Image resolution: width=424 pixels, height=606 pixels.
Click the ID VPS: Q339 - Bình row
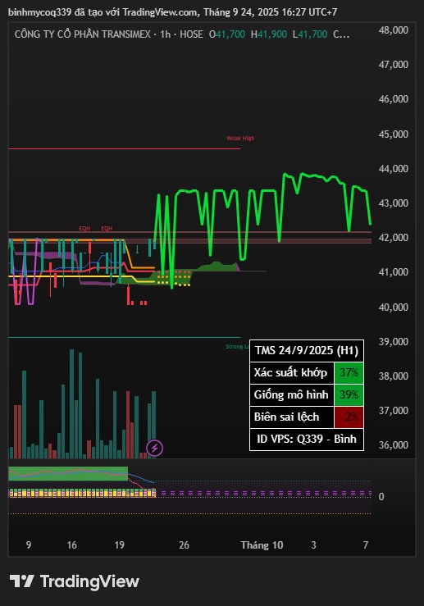(307, 440)
